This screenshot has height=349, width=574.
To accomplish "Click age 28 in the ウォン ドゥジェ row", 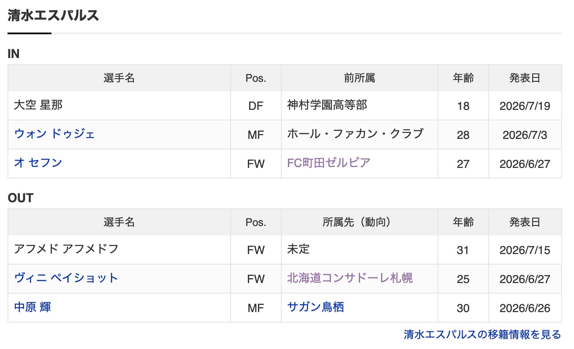I will click(x=463, y=135).
